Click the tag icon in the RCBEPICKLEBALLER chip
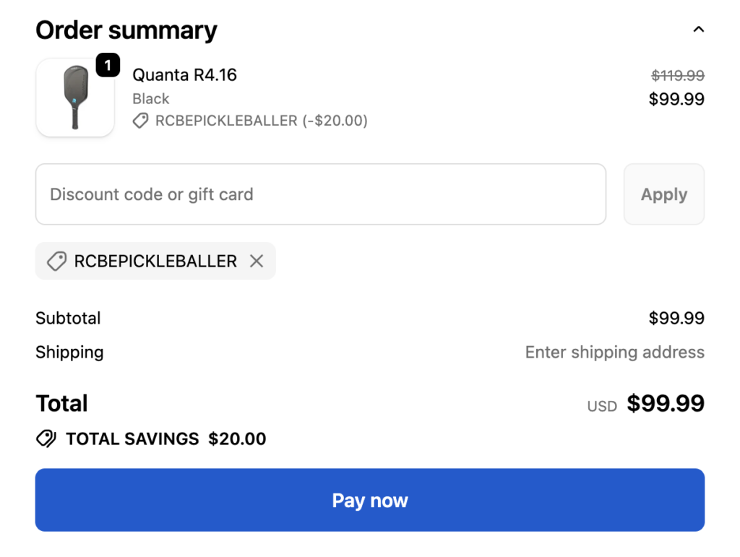The width and height of the screenshot is (740, 557). tap(56, 261)
